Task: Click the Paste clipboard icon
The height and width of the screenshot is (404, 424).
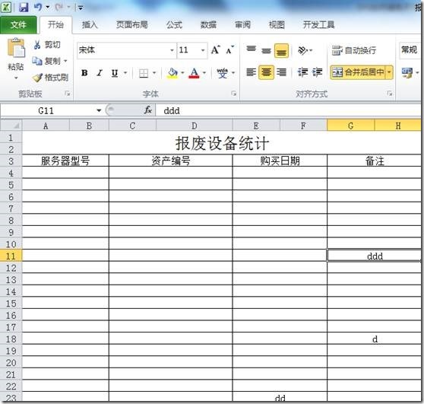Action: coord(16,48)
